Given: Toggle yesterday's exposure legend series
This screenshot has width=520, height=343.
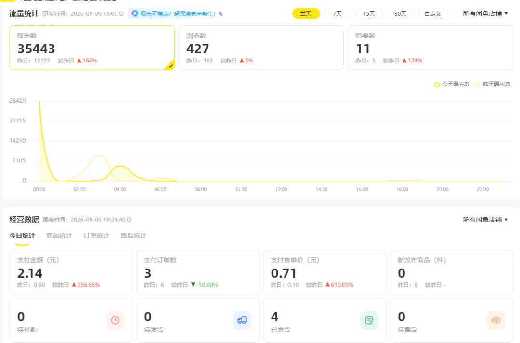Looking at the screenshot, I should tap(493, 85).
